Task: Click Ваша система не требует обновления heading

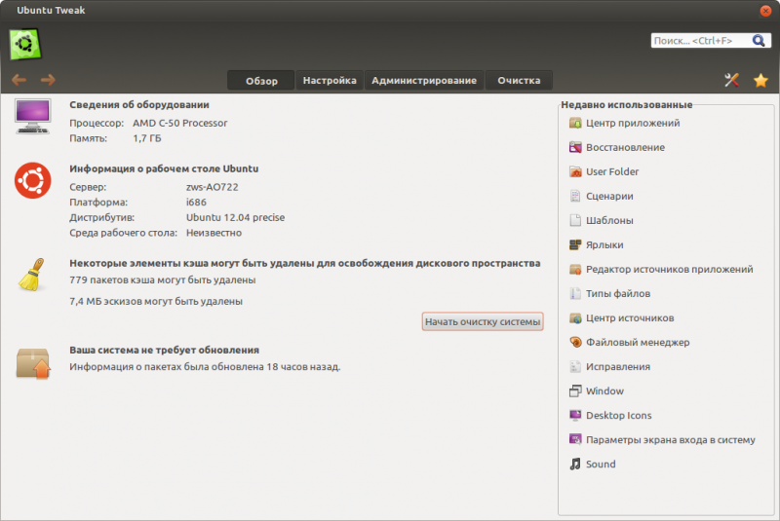Action: [164, 351]
